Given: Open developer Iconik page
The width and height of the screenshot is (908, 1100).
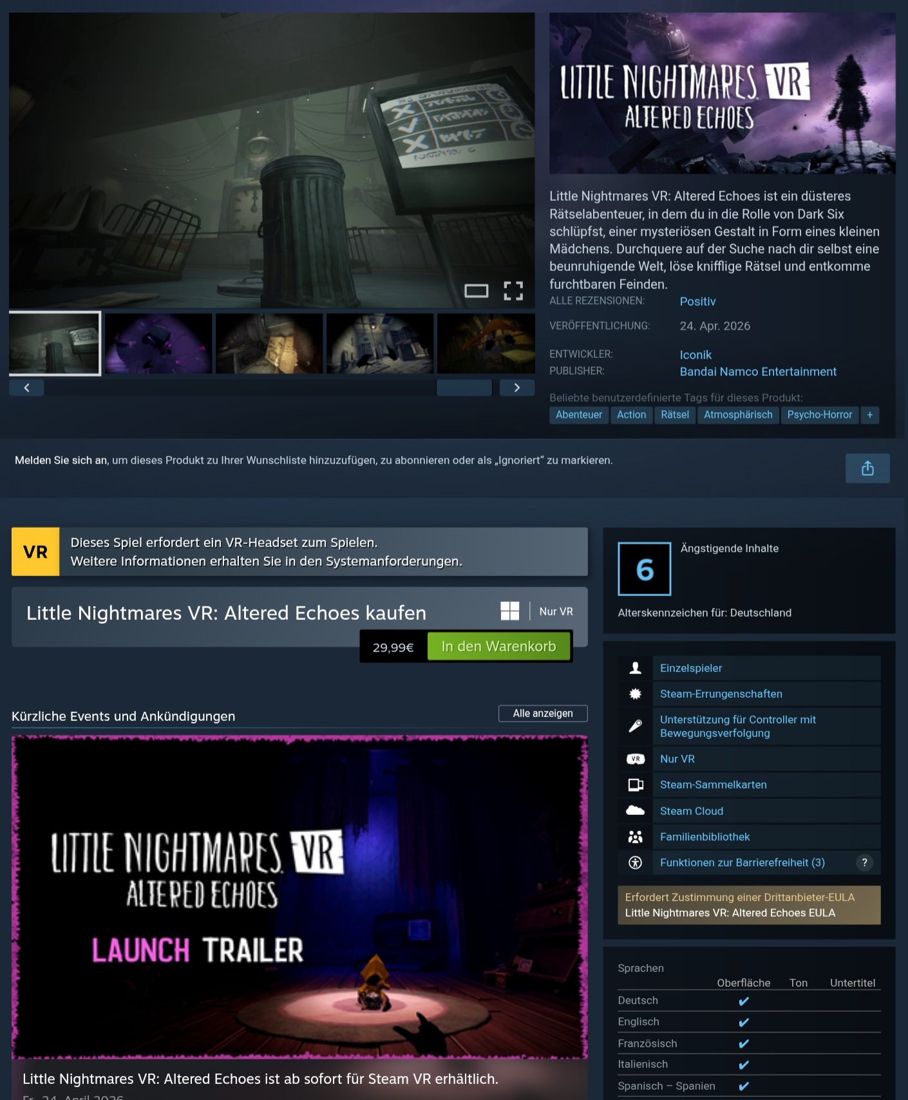Looking at the screenshot, I should [695, 355].
